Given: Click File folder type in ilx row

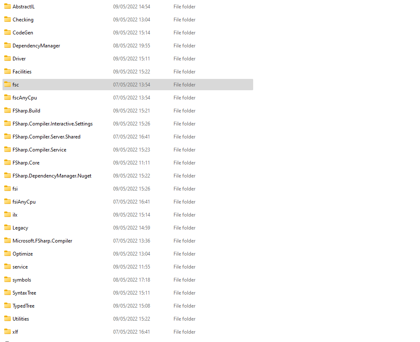Looking at the screenshot, I should 184,214.
